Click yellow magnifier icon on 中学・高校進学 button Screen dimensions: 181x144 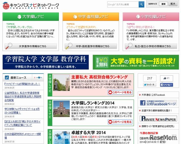(x=69, y=46)
